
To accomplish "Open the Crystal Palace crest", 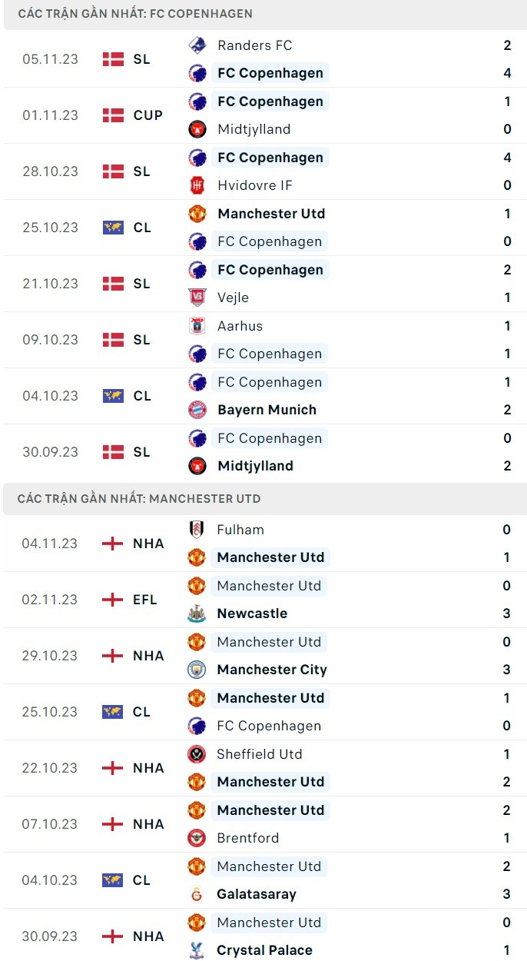I will coord(197,950).
